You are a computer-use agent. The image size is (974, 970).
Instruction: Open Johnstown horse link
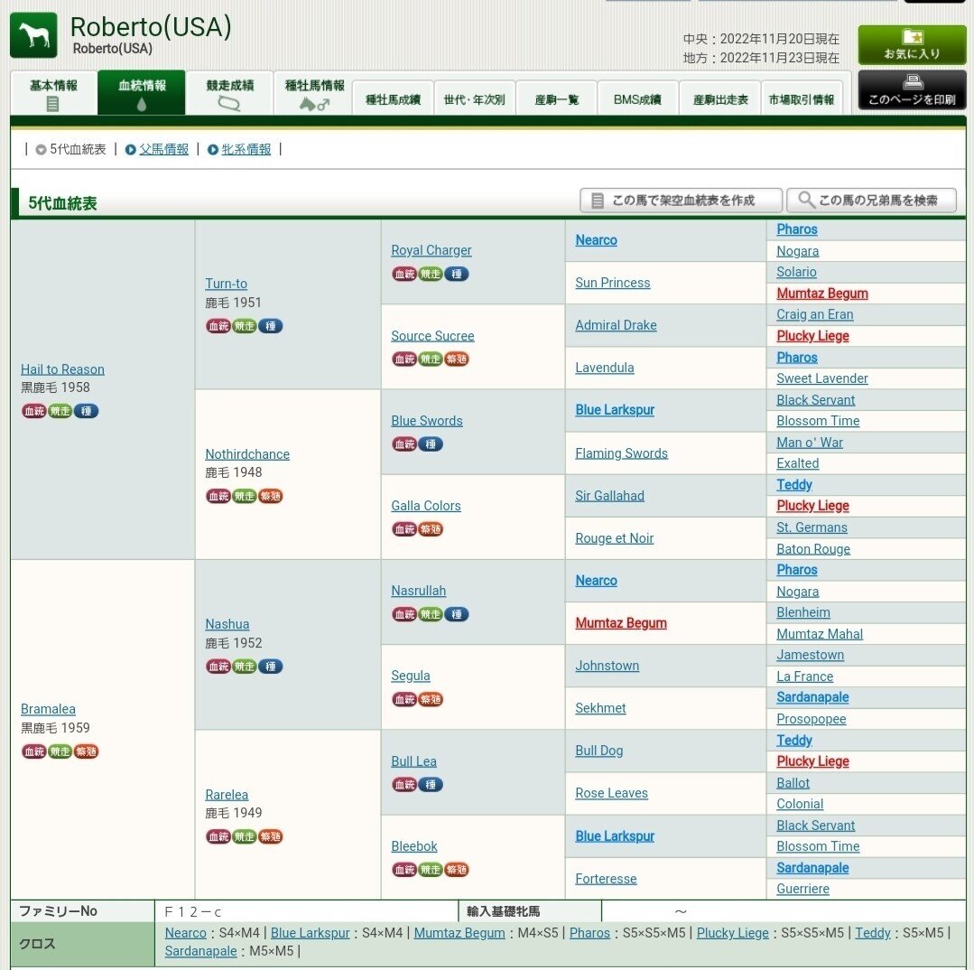[x=607, y=666]
